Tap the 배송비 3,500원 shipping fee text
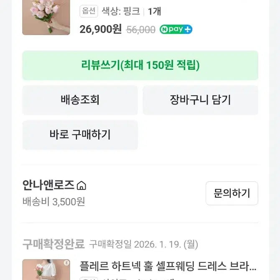Viewport: 280px width, 280px height. pos(54,201)
